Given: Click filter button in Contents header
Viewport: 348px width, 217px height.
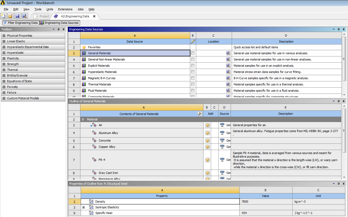Looking at the screenshot, I should 200,114.
